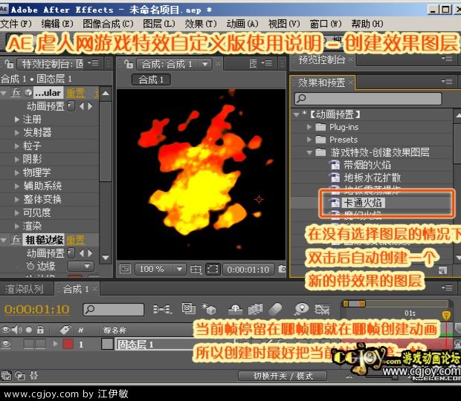Expand the 固态层 1 layer properties

[x=55, y=344]
